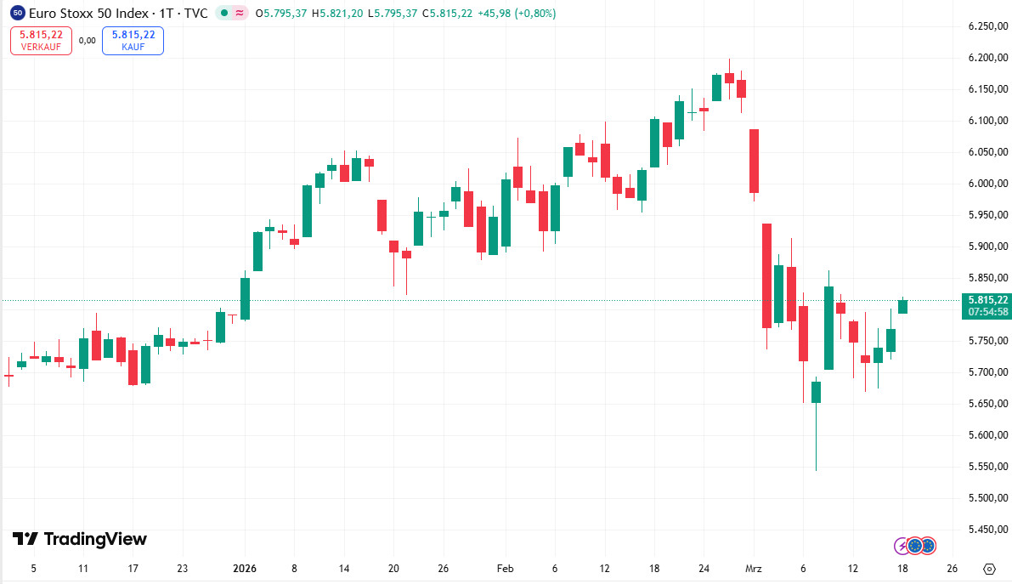Click the O5.795,37 open value in the legend
The height and width of the screenshot is (584, 1012).
(280, 14)
